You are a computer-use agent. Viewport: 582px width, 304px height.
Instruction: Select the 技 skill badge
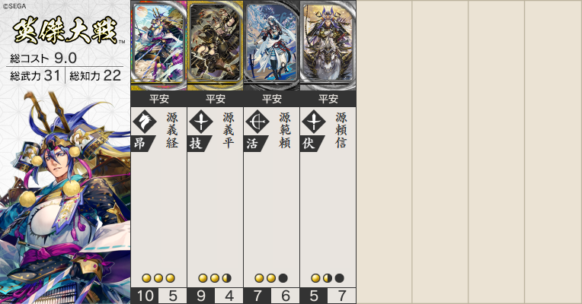200,144
